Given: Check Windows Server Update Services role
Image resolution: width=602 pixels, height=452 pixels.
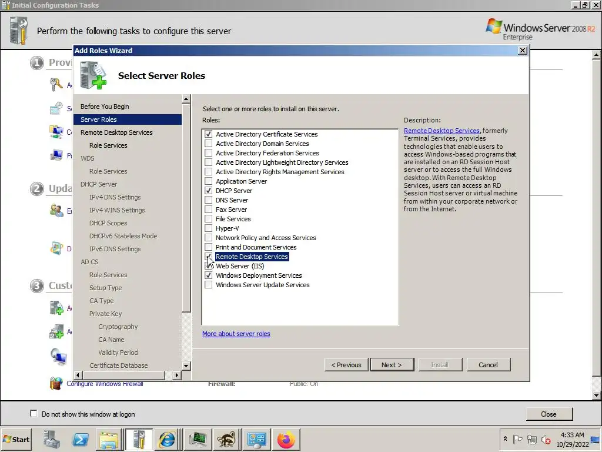Looking at the screenshot, I should 209,285.
